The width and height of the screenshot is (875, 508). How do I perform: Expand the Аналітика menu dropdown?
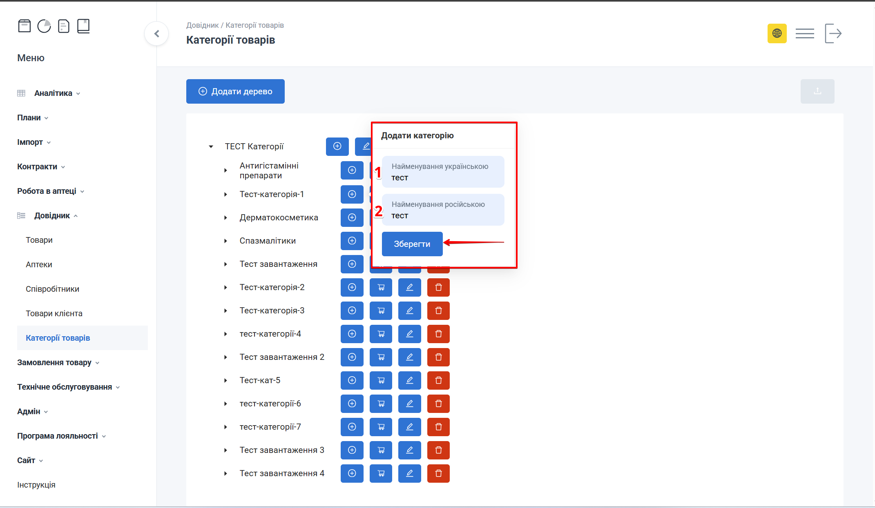pyautogui.click(x=53, y=93)
